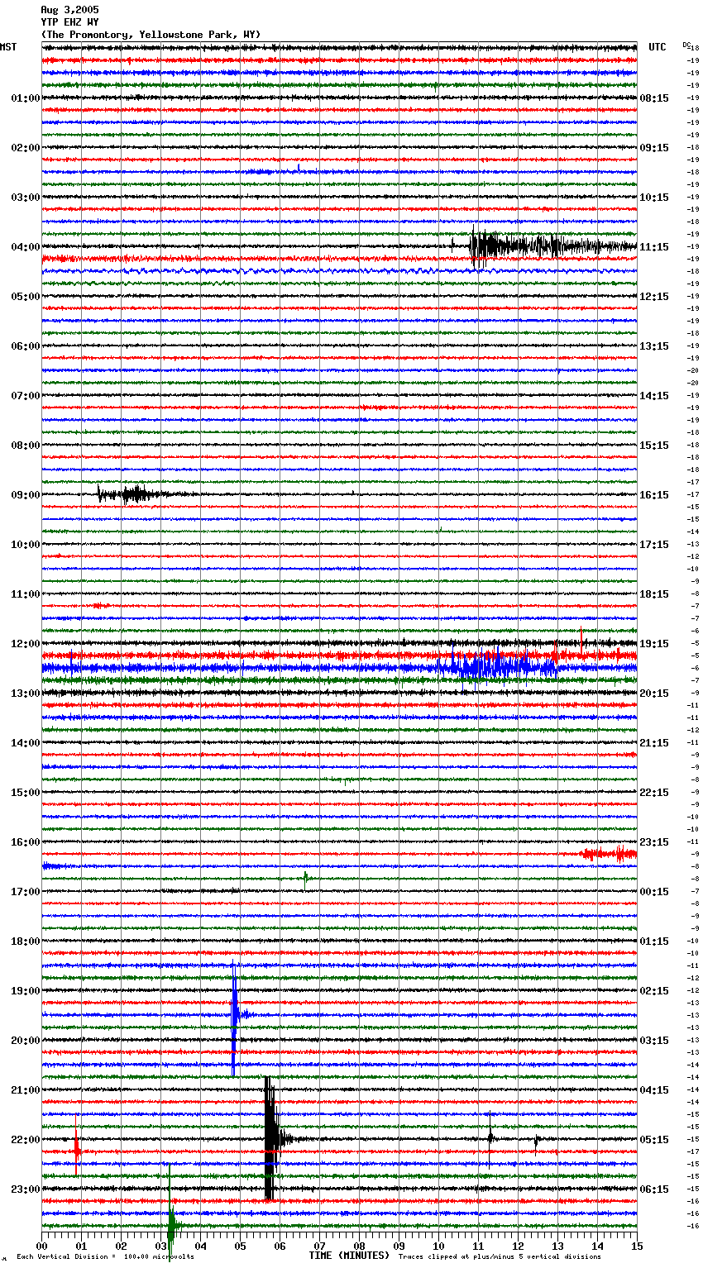Click the minute 10 axis tick label

pos(439,1246)
